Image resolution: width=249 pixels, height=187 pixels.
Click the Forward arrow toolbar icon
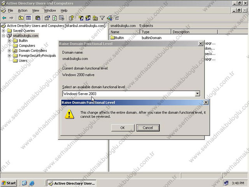coord(11,18)
